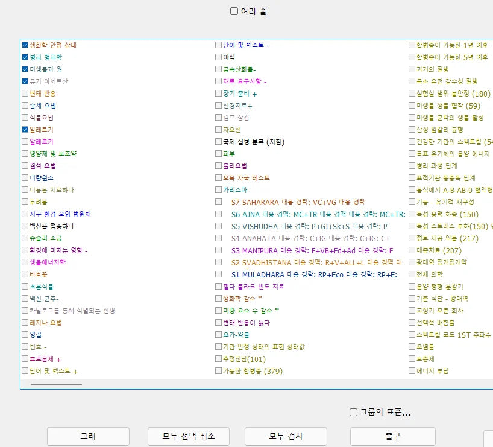Toggle the 그룹의 표준 checkbox
Image resolution: width=493 pixels, height=447 pixels.
point(354,412)
